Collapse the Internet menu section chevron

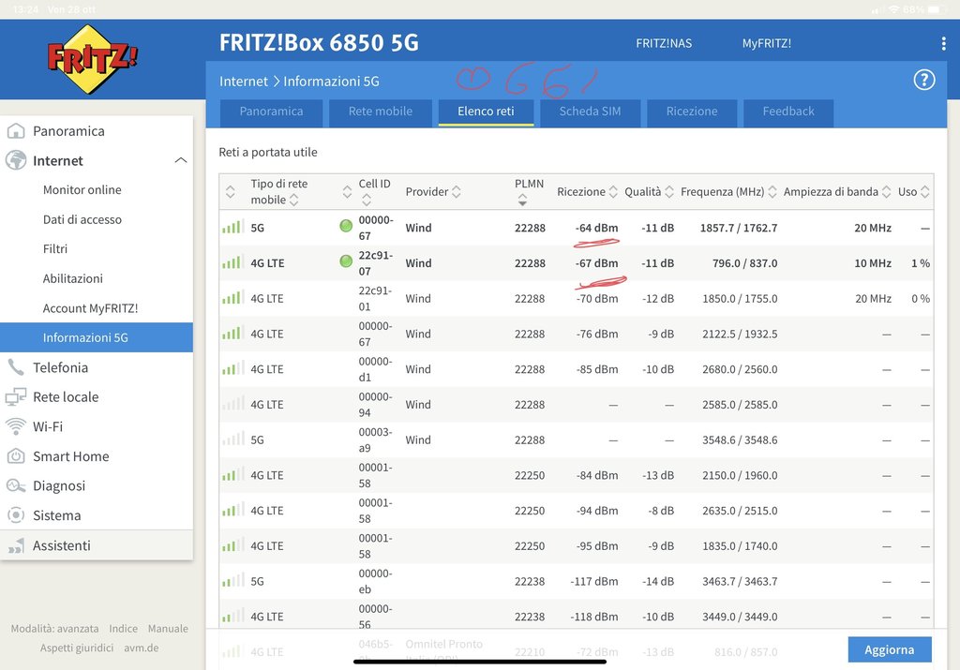tap(180, 161)
